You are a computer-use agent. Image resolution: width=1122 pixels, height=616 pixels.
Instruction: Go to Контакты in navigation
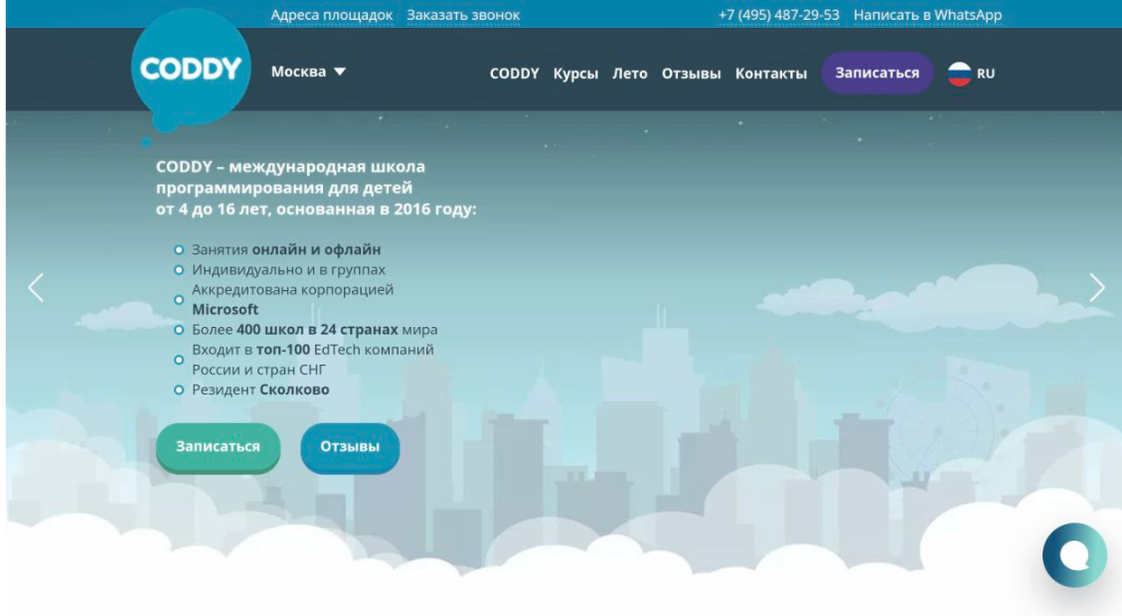point(771,74)
